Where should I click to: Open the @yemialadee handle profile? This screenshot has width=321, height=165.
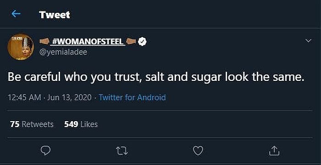[x=63, y=52]
